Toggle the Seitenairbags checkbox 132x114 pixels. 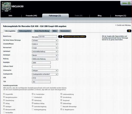pos(61,103)
